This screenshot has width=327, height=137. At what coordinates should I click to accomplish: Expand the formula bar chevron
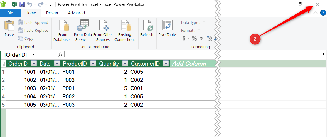[x=323, y=54]
